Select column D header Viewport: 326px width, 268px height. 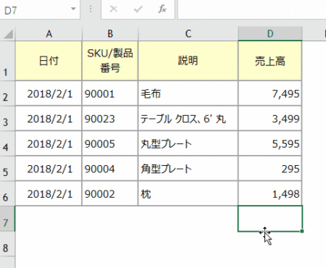[270, 34]
